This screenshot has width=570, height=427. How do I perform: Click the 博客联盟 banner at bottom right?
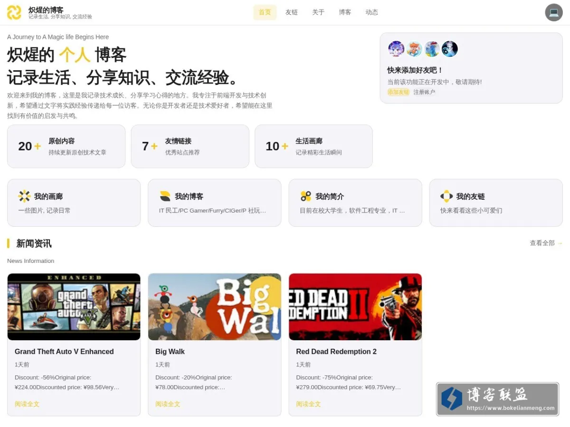pos(497,399)
